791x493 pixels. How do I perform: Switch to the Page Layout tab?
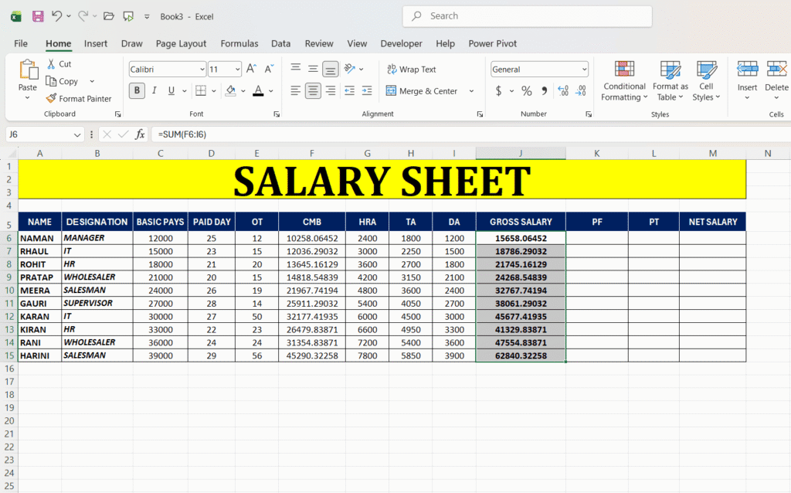click(x=181, y=43)
